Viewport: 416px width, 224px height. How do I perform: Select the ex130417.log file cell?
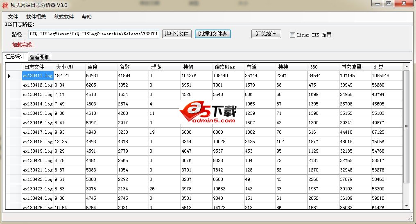pyautogui.click(x=38, y=132)
